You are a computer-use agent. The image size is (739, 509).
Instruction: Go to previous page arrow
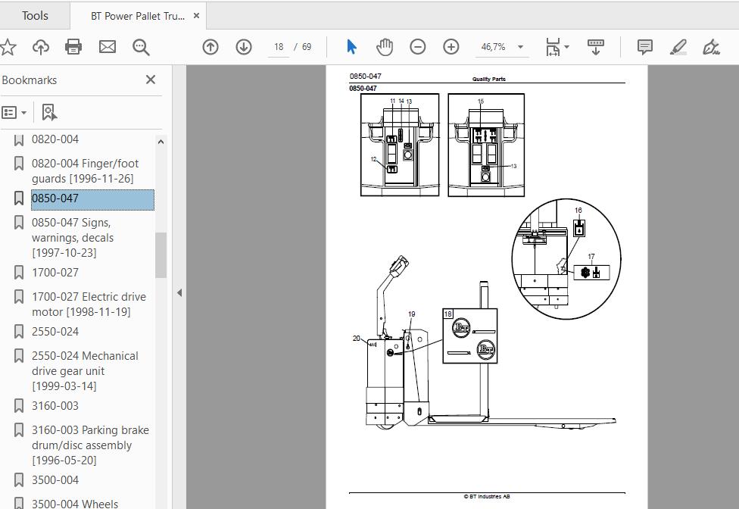(x=210, y=47)
